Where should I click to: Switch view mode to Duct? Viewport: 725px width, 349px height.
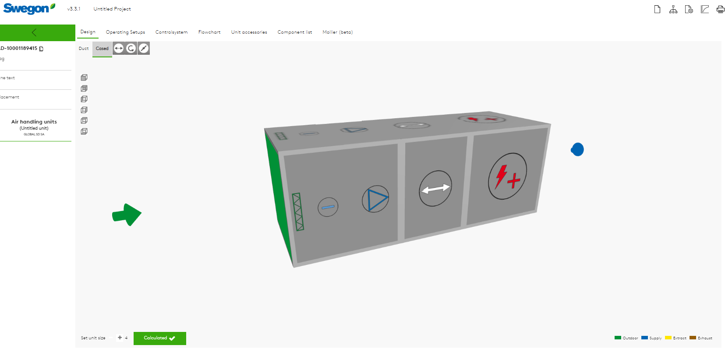point(84,49)
